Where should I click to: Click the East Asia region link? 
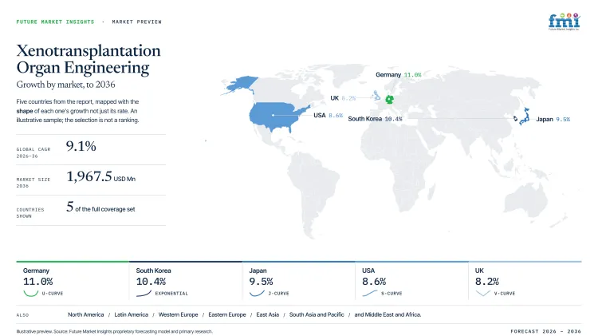pos(268,314)
